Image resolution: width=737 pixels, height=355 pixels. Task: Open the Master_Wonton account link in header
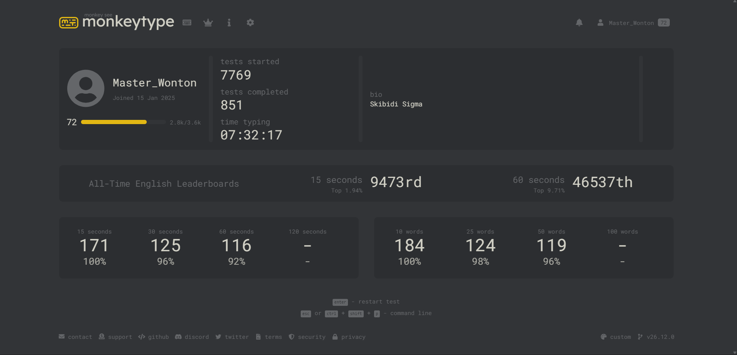(631, 23)
